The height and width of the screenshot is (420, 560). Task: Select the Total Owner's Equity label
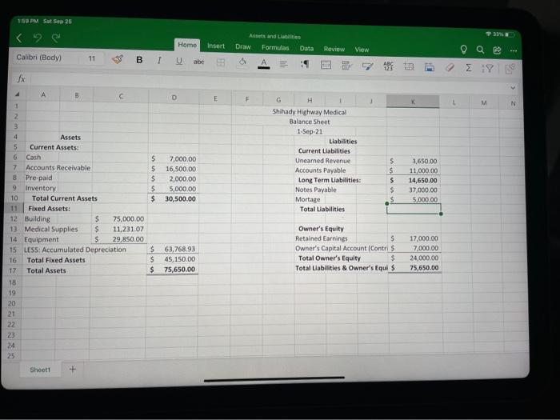(x=330, y=258)
